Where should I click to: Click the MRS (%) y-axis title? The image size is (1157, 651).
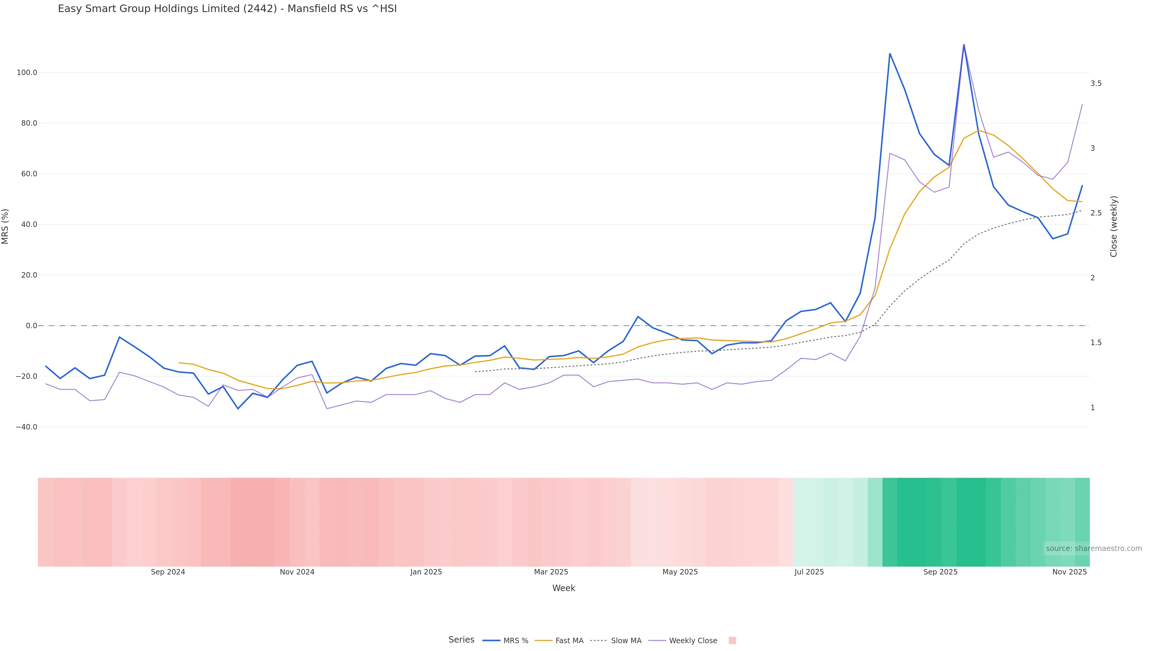tap(5, 226)
